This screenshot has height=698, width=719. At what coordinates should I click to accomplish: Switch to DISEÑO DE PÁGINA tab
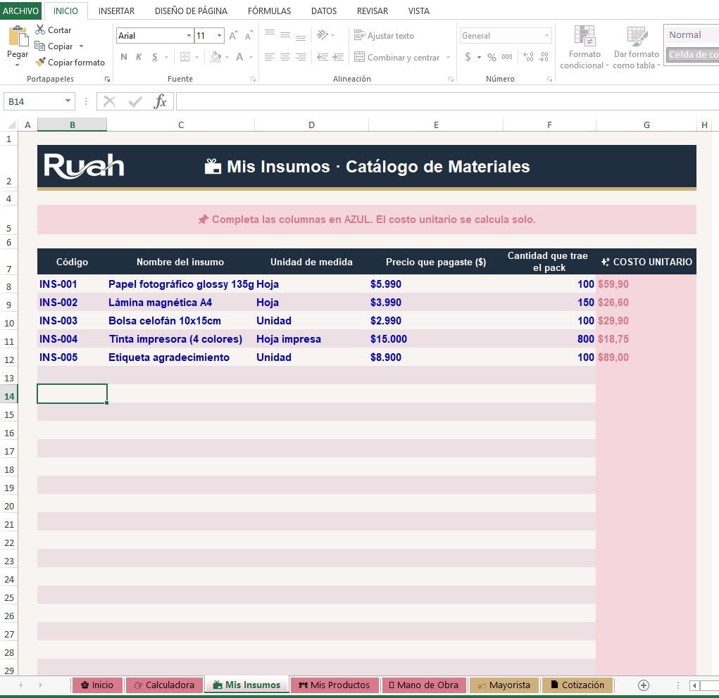(192, 11)
